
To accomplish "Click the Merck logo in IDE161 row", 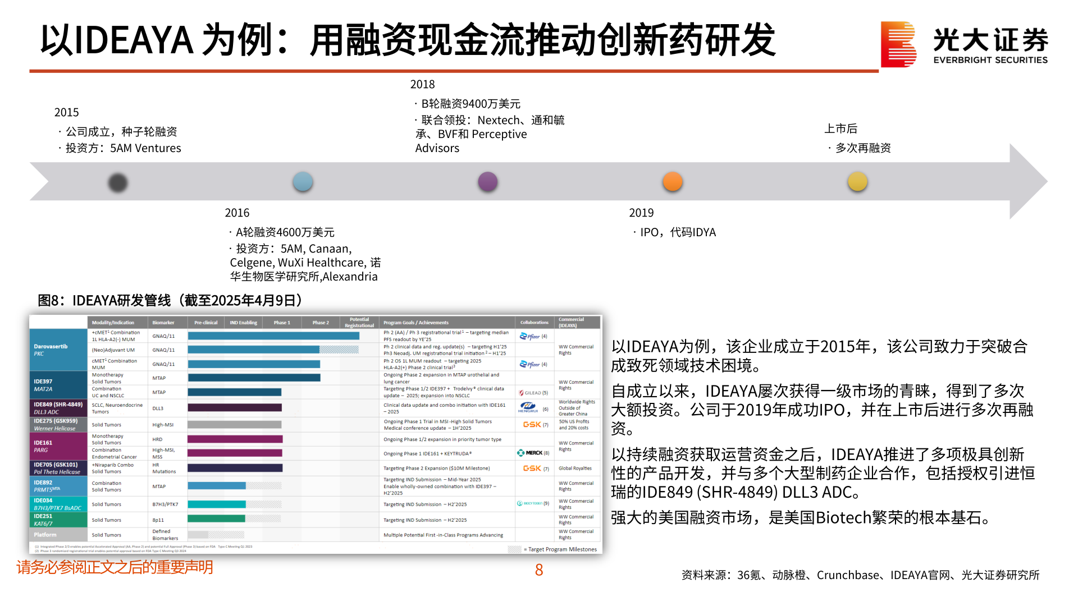I will coord(529,453).
